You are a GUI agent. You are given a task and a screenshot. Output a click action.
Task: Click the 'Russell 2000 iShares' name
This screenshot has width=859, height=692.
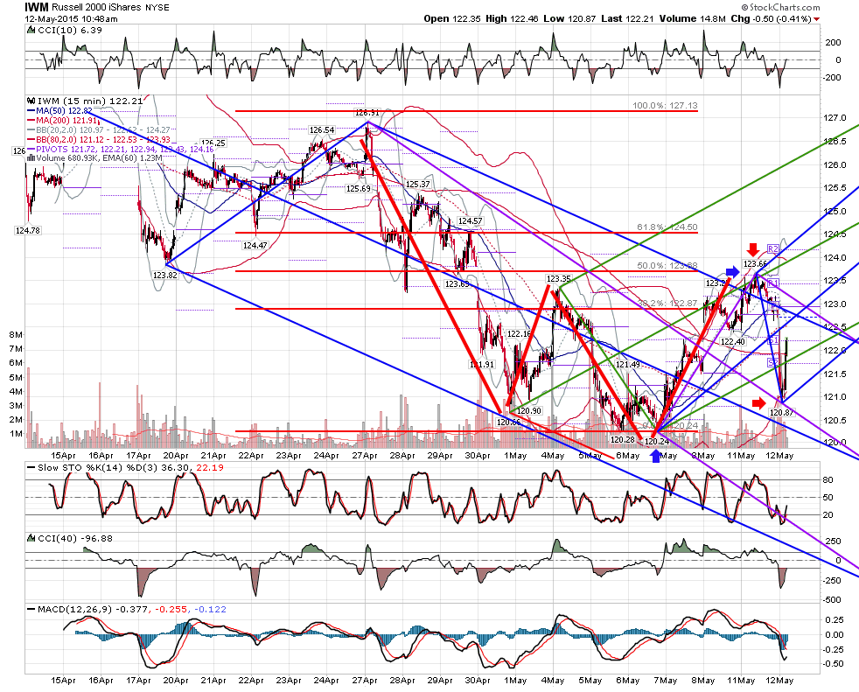click(x=95, y=8)
